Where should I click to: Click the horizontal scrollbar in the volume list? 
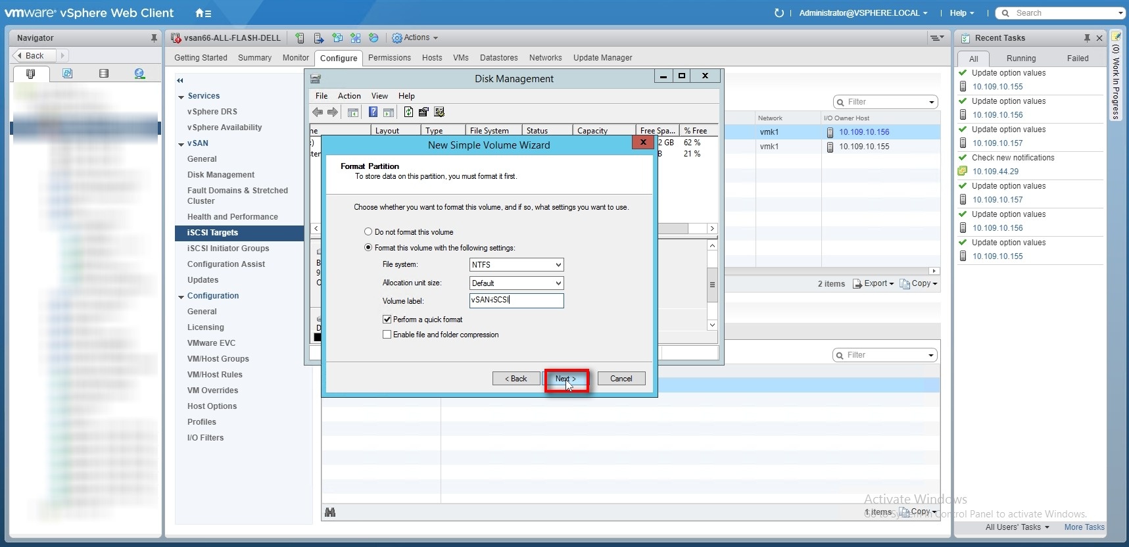pos(673,228)
